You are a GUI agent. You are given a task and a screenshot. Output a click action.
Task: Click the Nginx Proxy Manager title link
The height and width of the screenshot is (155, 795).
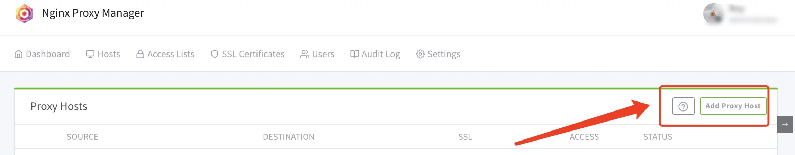93,13
